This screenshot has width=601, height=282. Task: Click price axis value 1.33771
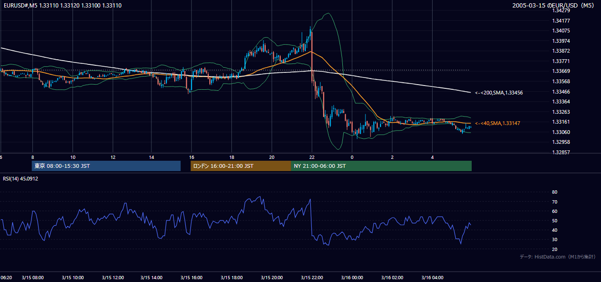[561, 61]
